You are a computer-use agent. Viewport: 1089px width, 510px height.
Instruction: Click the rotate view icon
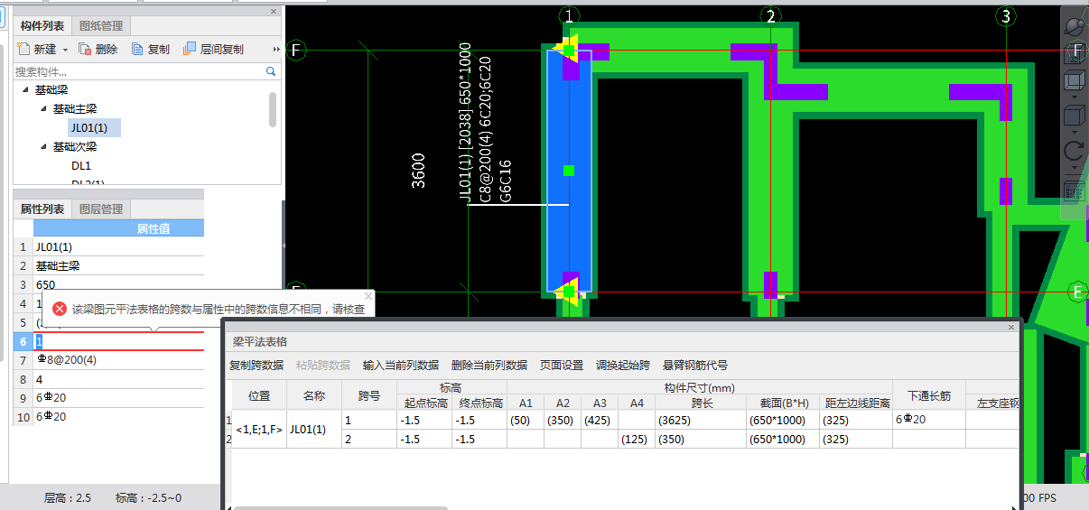coord(1075,151)
